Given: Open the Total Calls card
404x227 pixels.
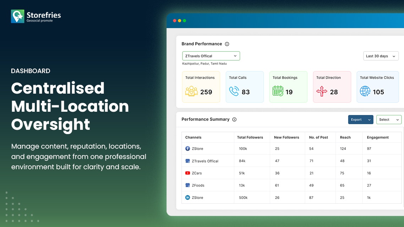Looking at the screenshot, I should pyautogui.click(x=245, y=87).
